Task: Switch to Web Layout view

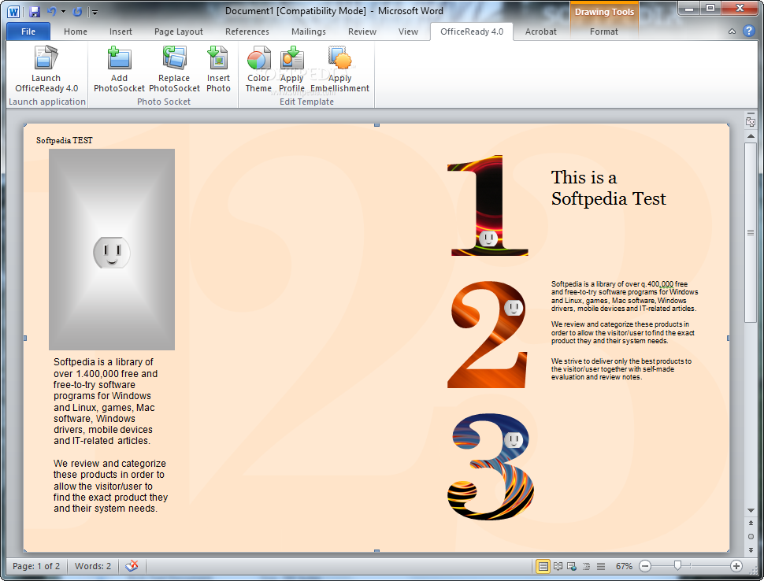Action: [x=572, y=566]
